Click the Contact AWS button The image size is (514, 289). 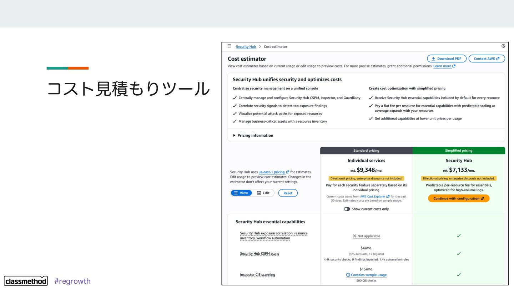487,59
